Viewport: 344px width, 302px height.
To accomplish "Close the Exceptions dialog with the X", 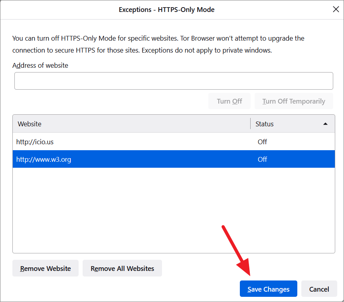I will [336, 10].
